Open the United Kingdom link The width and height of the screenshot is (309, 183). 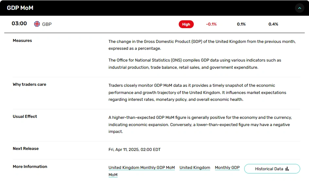point(195,168)
